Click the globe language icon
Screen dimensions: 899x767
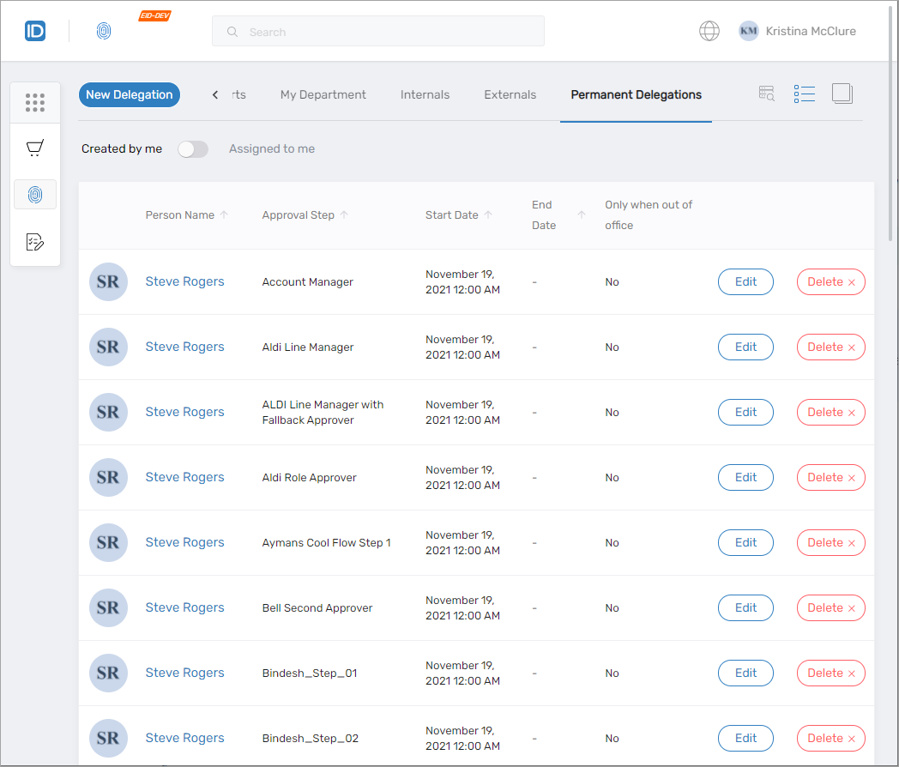[x=709, y=32]
